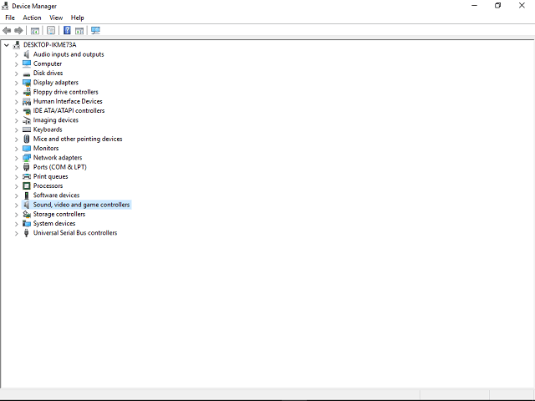The height and width of the screenshot is (401, 535).
Task: Expand Universal Serial Bus controllers chevron
Action: [x=16, y=233]
